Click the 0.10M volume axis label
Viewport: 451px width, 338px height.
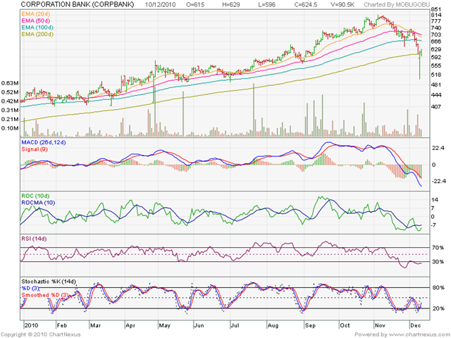coord(10,128)
